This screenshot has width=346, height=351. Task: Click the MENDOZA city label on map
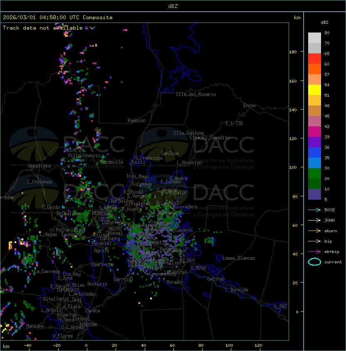click(101, 213)
